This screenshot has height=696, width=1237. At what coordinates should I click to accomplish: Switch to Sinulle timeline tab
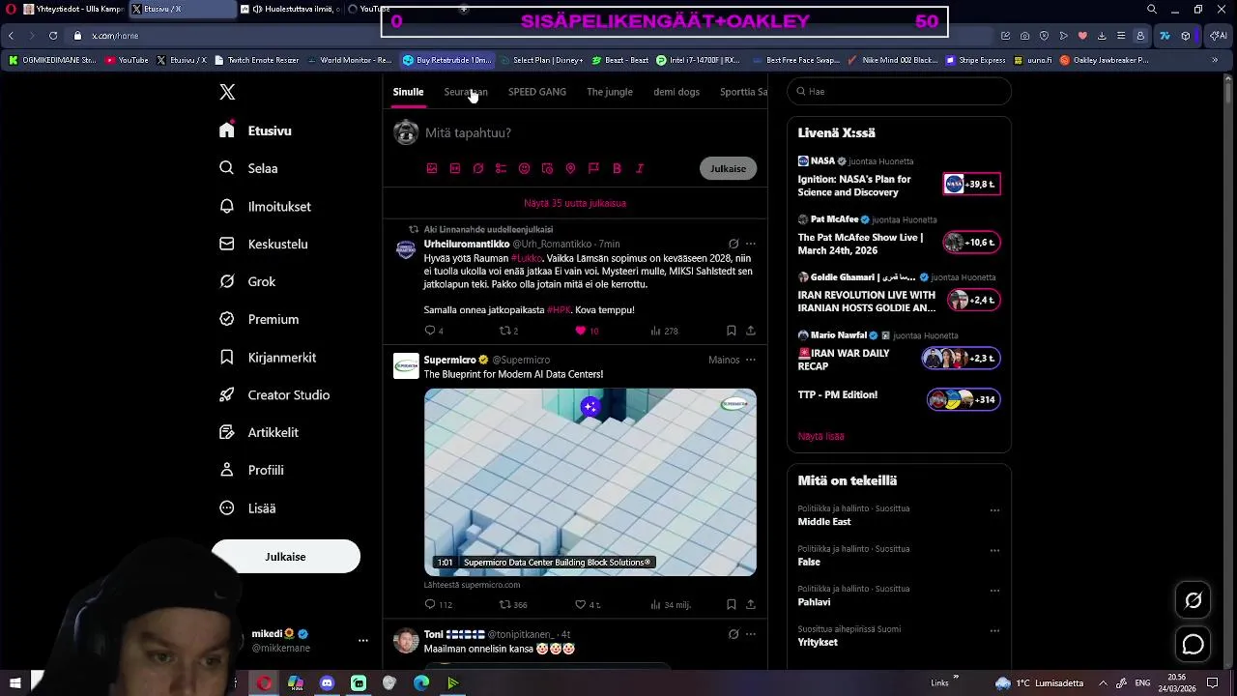408,92
